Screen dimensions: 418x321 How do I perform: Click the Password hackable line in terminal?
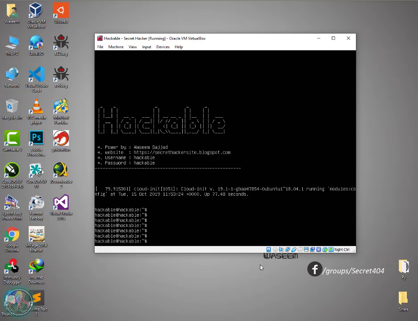pos(126,163)
